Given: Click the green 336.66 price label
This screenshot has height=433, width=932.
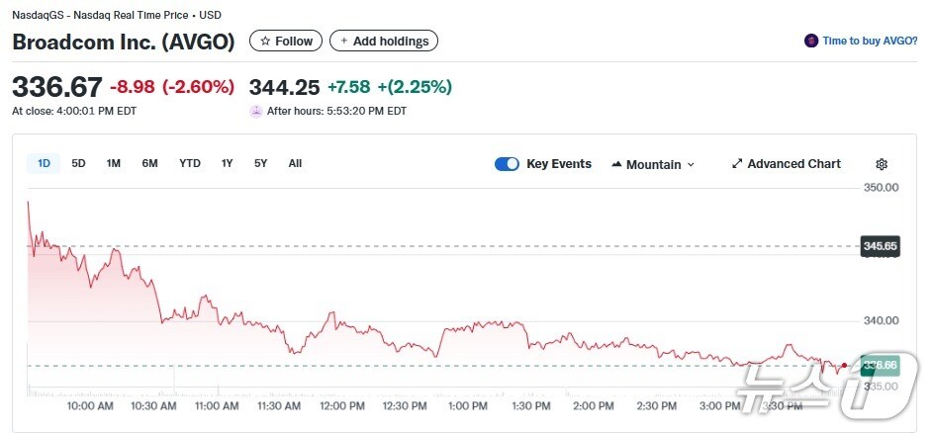Looking at the screenshot, I should point(880,365).
